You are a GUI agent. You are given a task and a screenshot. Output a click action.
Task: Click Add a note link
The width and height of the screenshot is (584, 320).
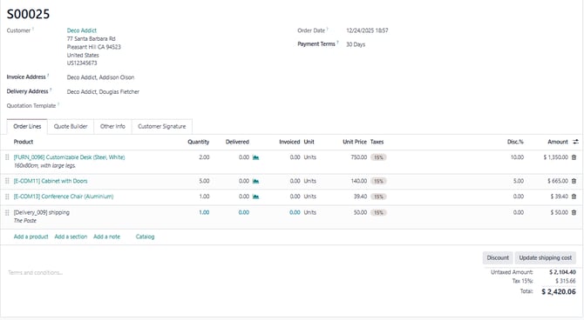point(106,237)
